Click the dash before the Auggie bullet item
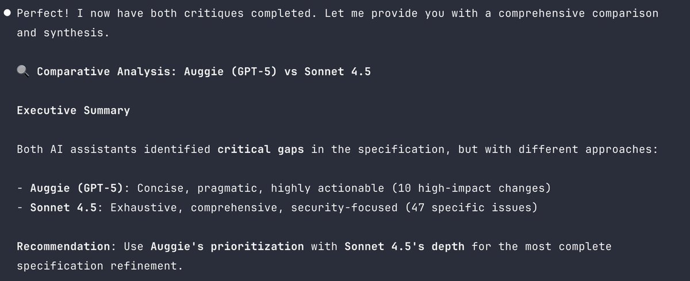This screenshot has width=690, height=281. pos(20,188)
